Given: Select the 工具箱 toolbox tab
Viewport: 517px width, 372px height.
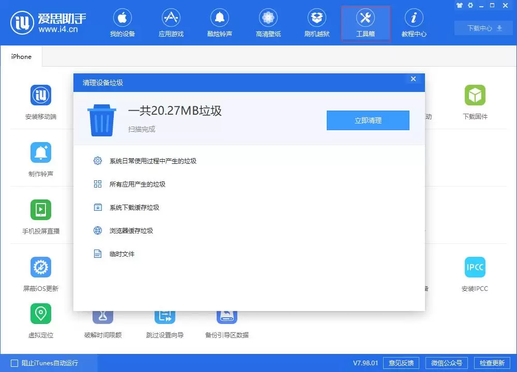Looking at the screenshot, I should click(366, 24).
